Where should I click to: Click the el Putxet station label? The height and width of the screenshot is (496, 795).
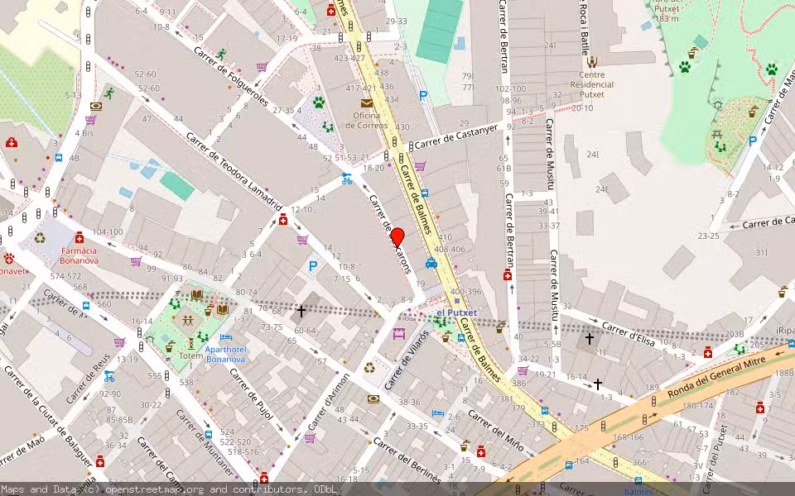pos(456,312)
